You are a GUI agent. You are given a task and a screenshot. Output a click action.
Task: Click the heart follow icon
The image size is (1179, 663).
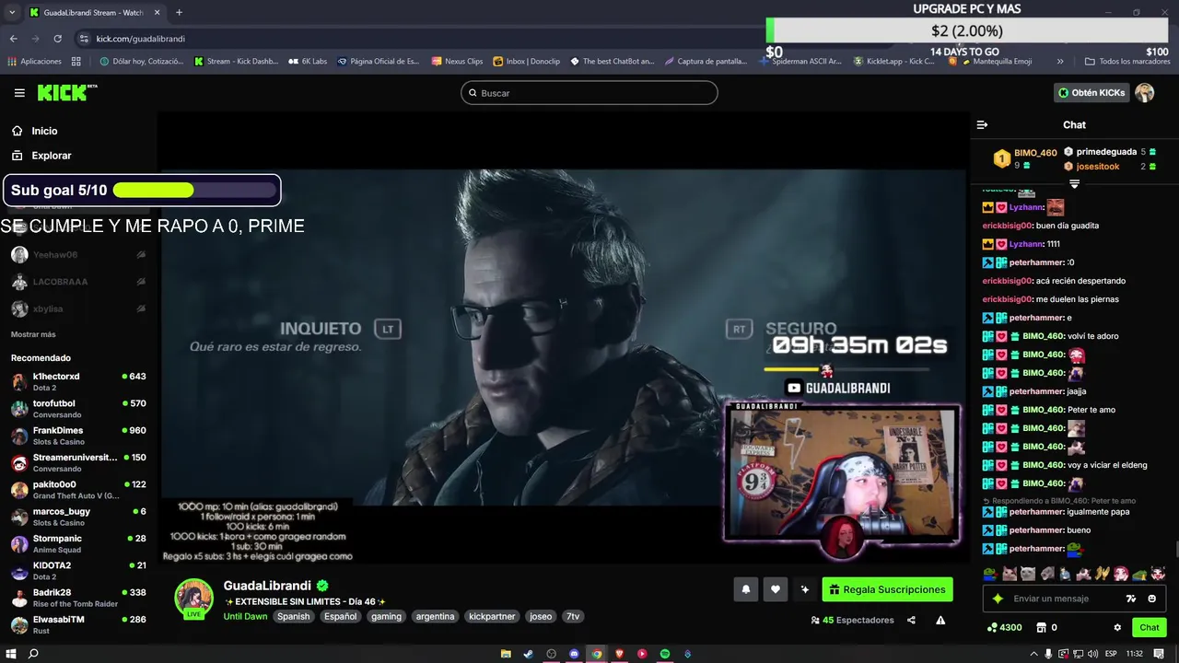(776, 589)
